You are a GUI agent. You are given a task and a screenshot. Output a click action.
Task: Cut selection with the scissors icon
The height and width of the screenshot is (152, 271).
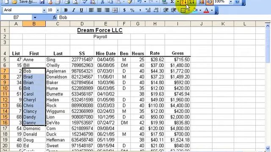[x=102, y=2]
